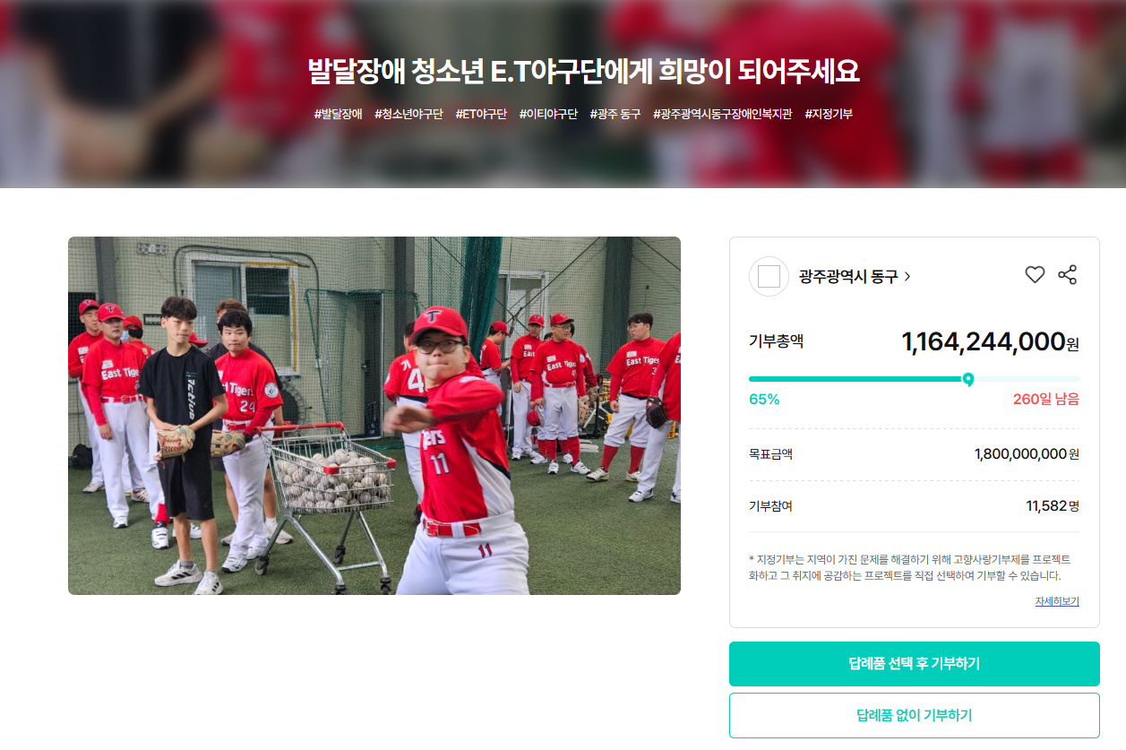
Task: Click the progress bar location marker
Action: (967, 379)
